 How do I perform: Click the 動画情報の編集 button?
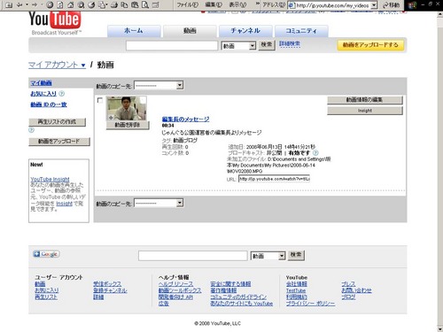tap(365, 100)
